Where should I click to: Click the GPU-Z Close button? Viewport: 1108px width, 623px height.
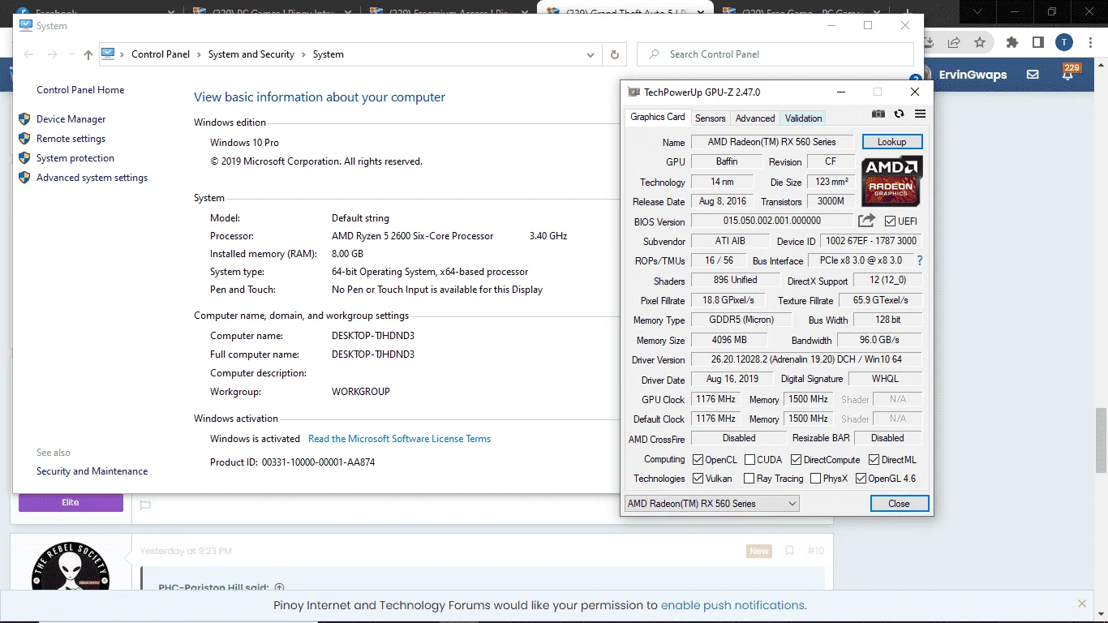[899, 504]
